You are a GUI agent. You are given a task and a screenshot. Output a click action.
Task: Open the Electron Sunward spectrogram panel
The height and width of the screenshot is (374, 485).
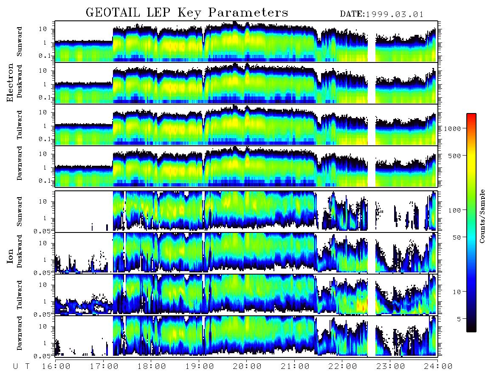(x=246, y=41)
